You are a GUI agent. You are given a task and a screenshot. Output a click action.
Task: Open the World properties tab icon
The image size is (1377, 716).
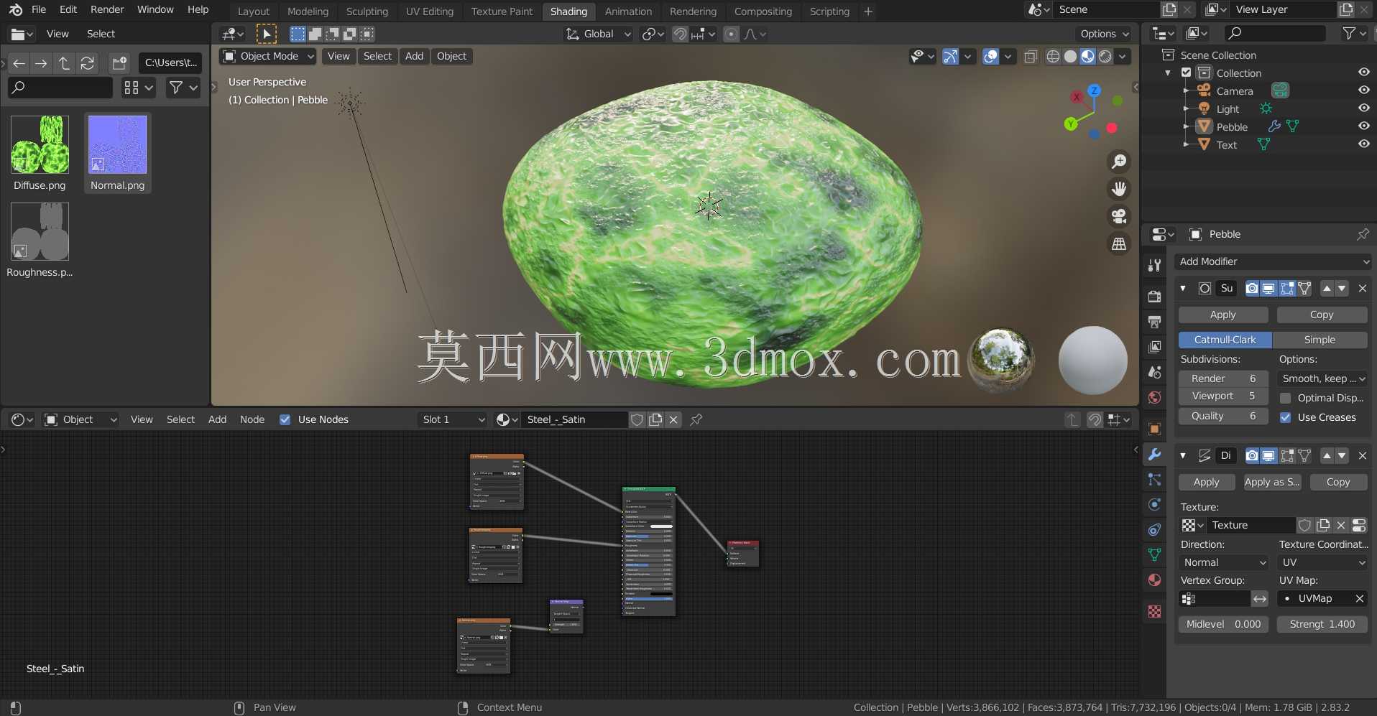coord(1154,398)
